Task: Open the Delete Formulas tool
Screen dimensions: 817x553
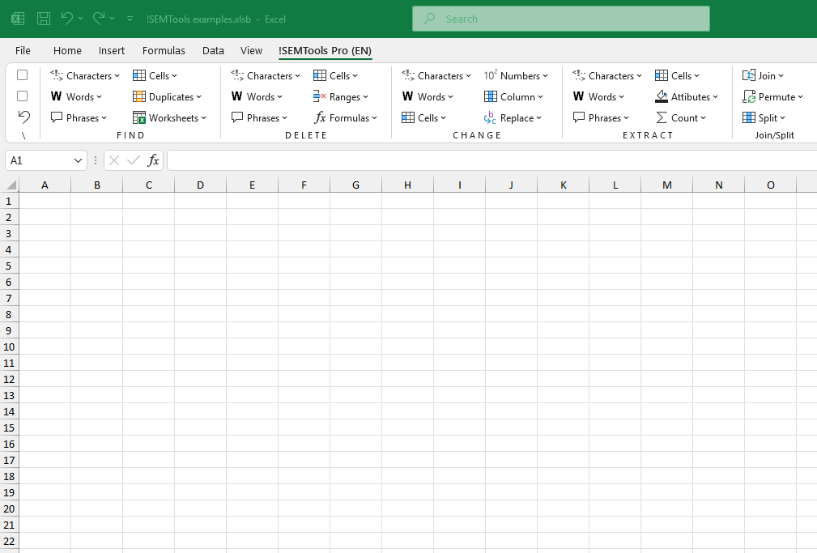Action: coord(347,117)
